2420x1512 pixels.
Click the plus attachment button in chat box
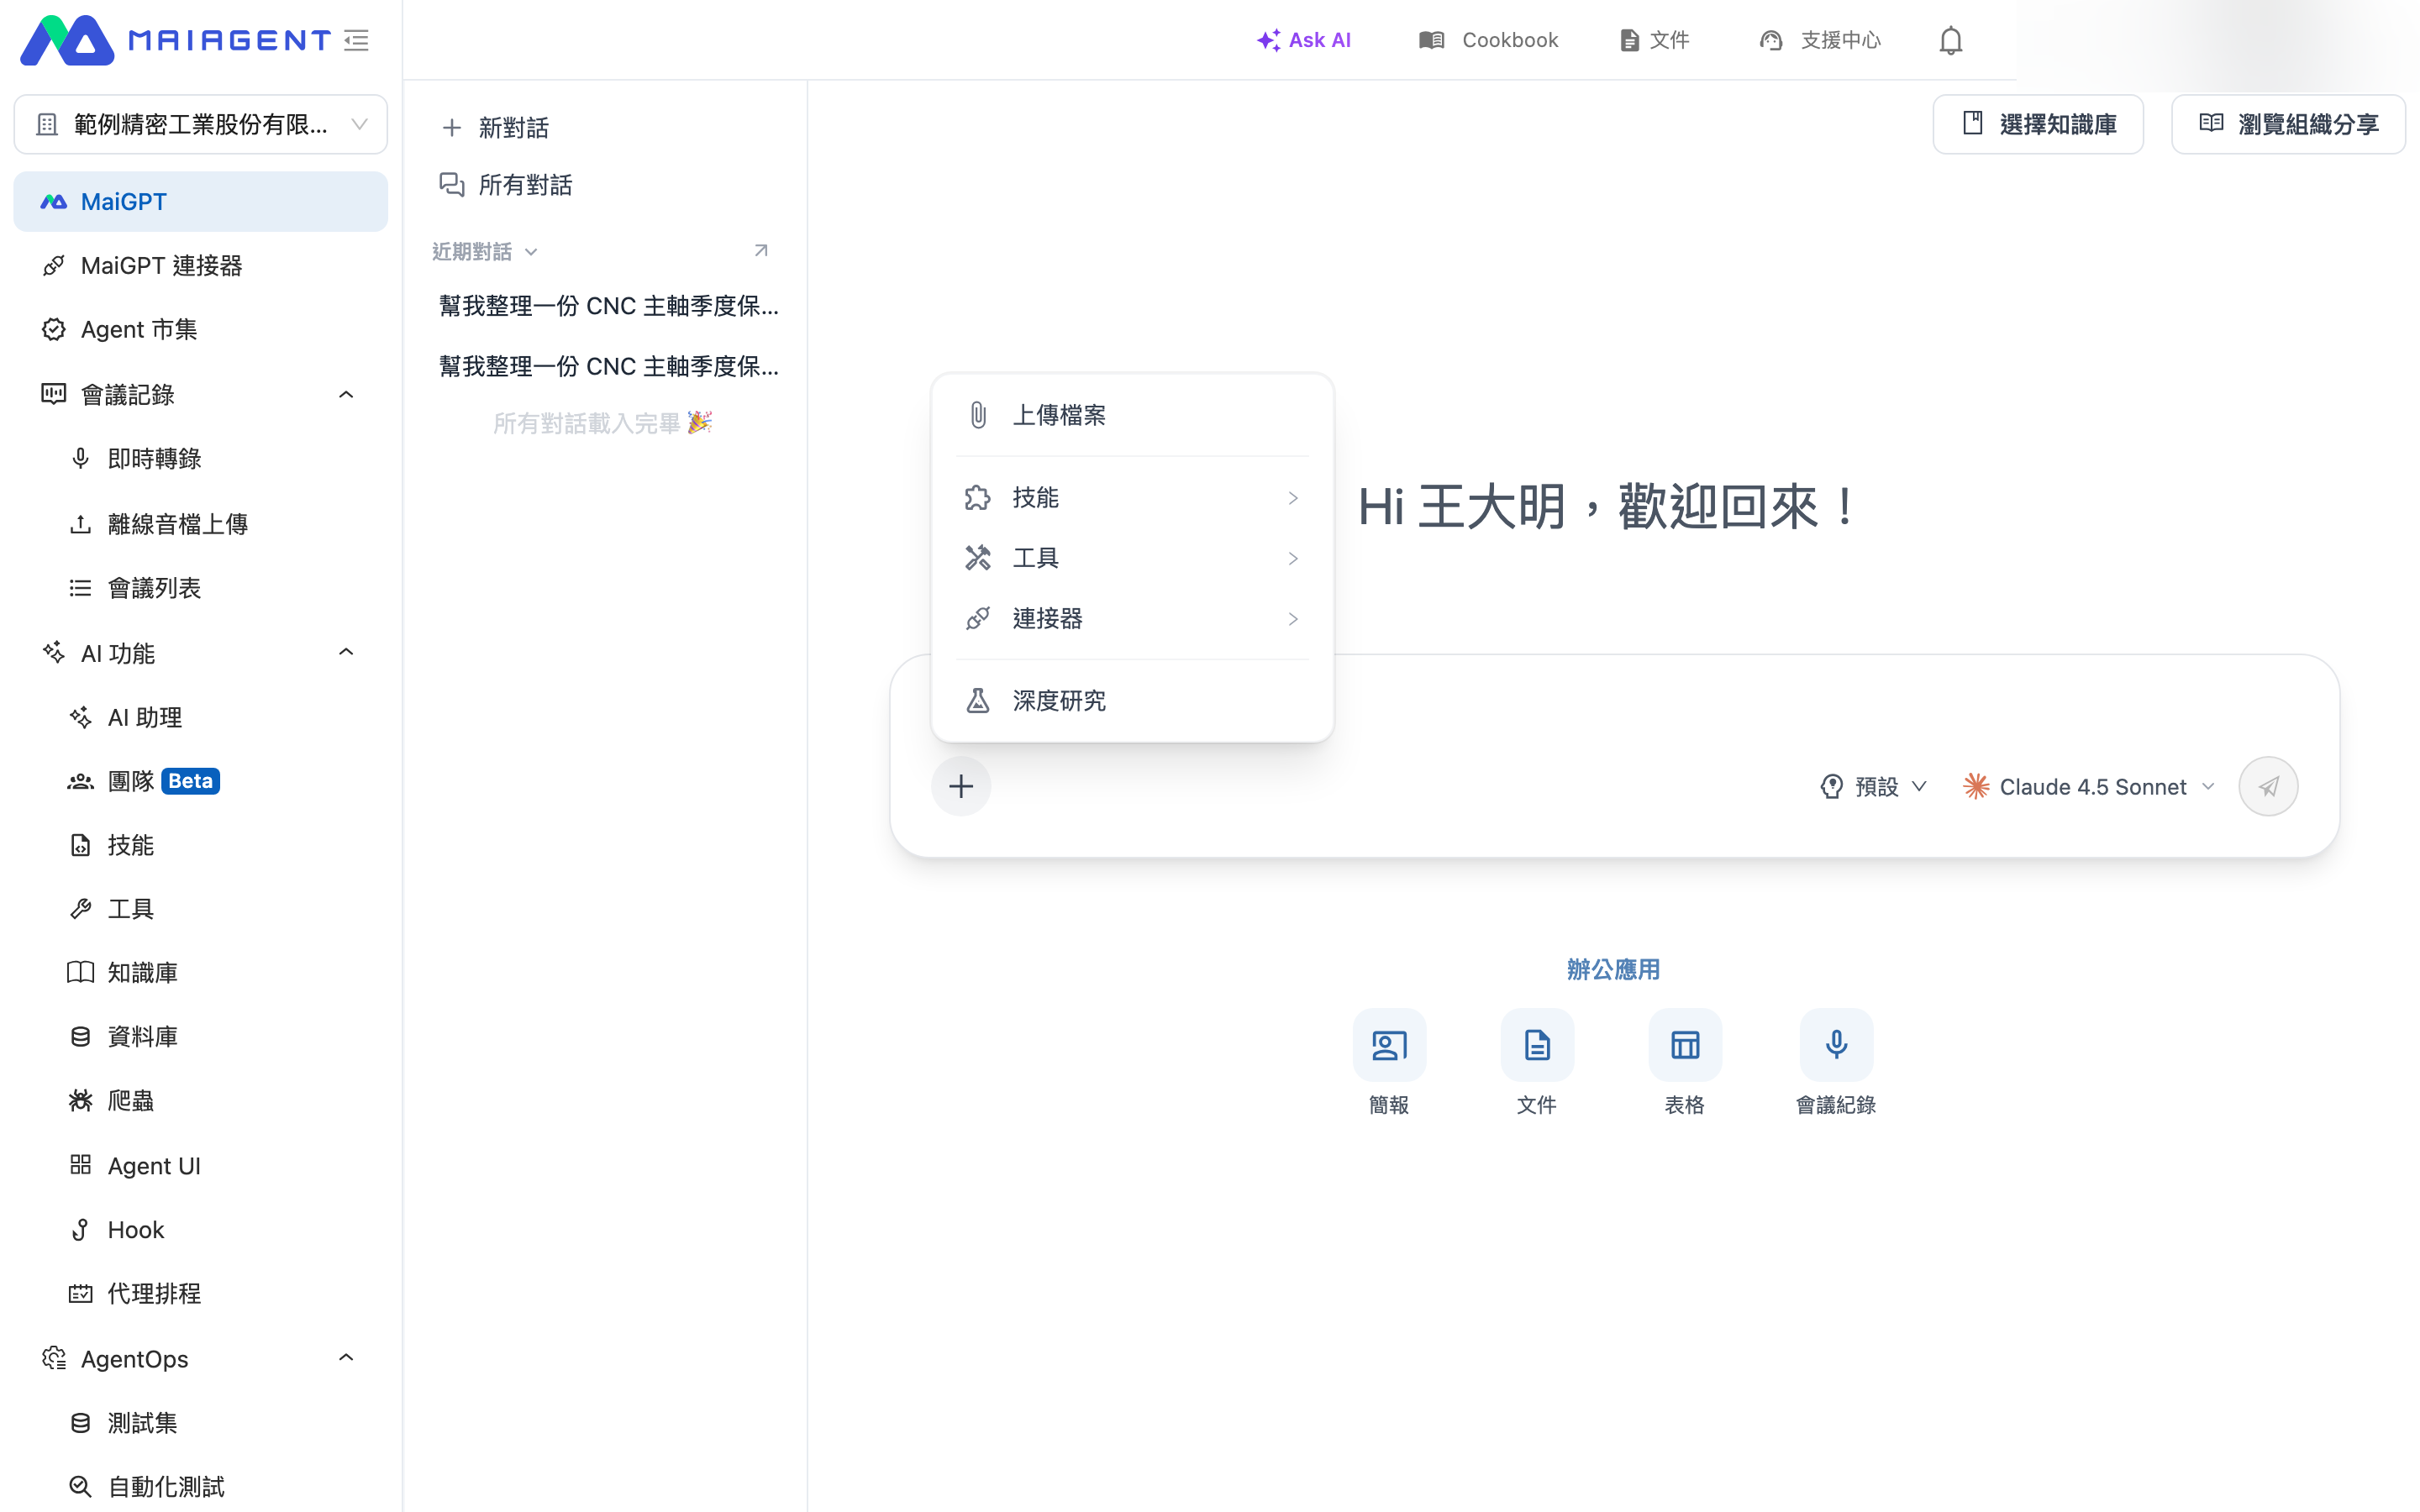click(961, 786)
